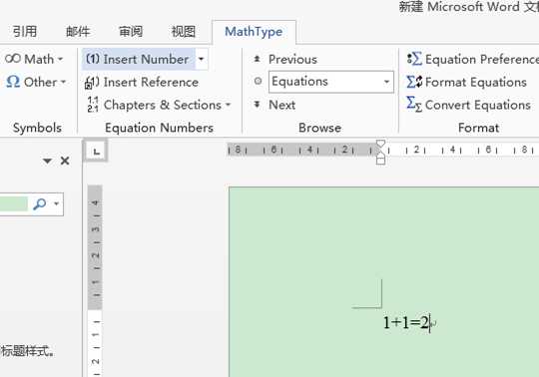This screenshot has width=539, height=377.
Task: Expand navigation pane options arrow
Action: tap(47, 161)
